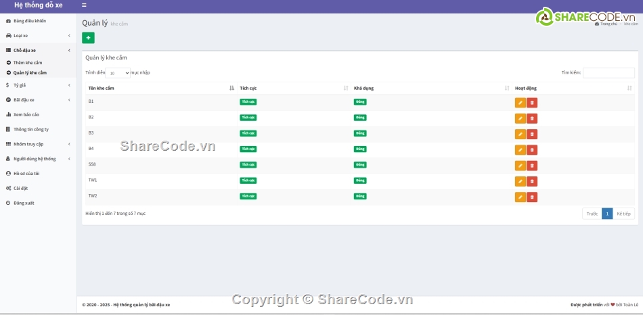The height and width of the screenshot is (315, 643).
Task: Select page 1 in pagination
Action: pos(607,214)
